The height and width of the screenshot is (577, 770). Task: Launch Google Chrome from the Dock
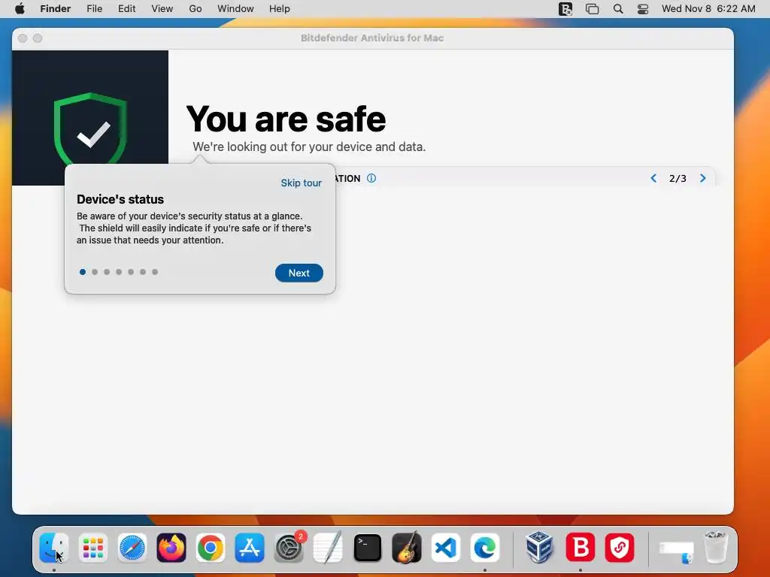[x=211, y=548]
